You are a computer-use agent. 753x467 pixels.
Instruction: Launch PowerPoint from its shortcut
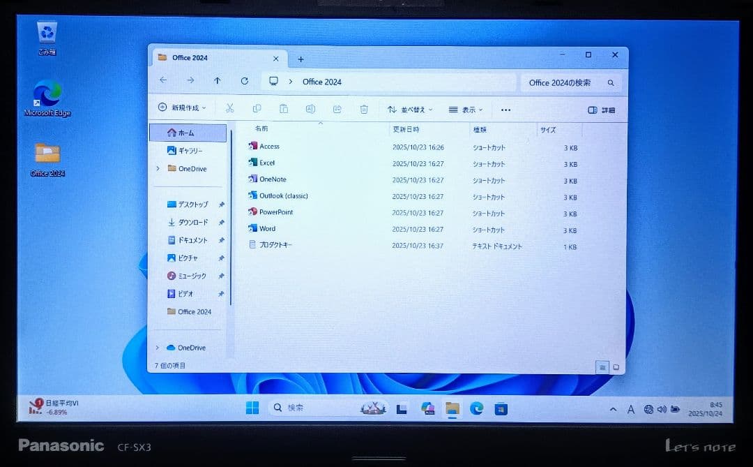[x=273, y=213]
